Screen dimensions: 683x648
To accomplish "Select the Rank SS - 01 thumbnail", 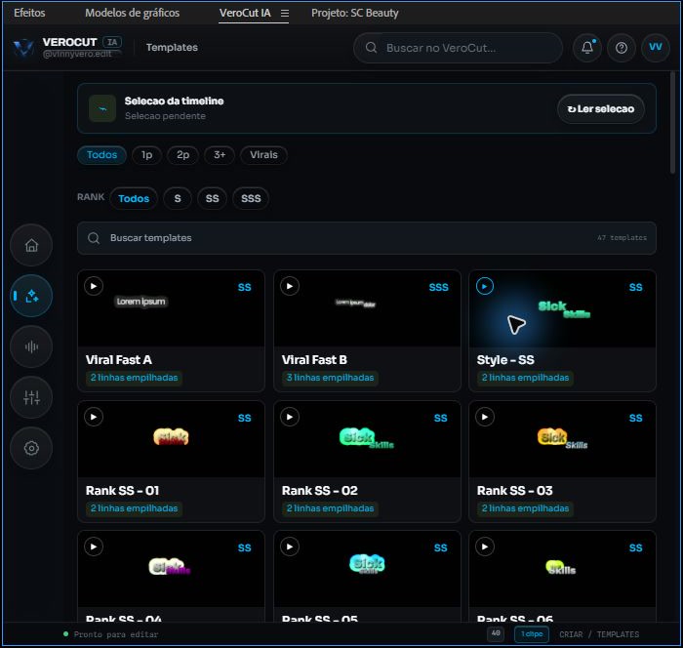I will pyautogui.click(x=171, y=439).
